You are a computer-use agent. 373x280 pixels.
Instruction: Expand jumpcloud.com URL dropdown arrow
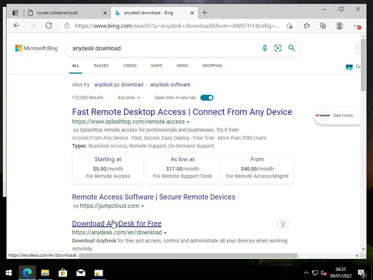coord(142,206)
